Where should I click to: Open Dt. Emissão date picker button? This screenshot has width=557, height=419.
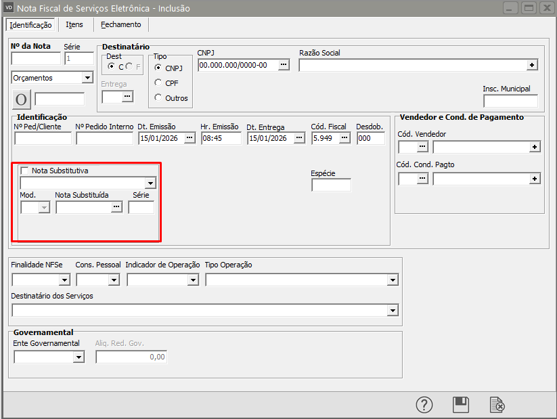coord(190,138)
